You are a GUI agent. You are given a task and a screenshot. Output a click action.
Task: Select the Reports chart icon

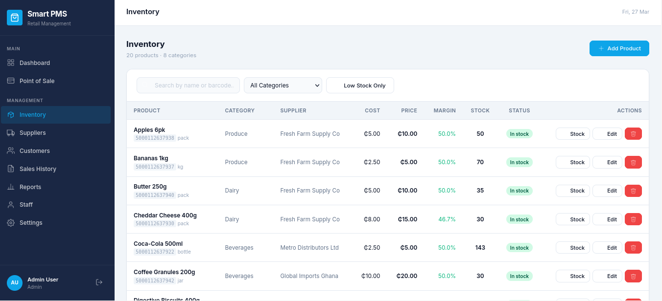tap(11, 187)
